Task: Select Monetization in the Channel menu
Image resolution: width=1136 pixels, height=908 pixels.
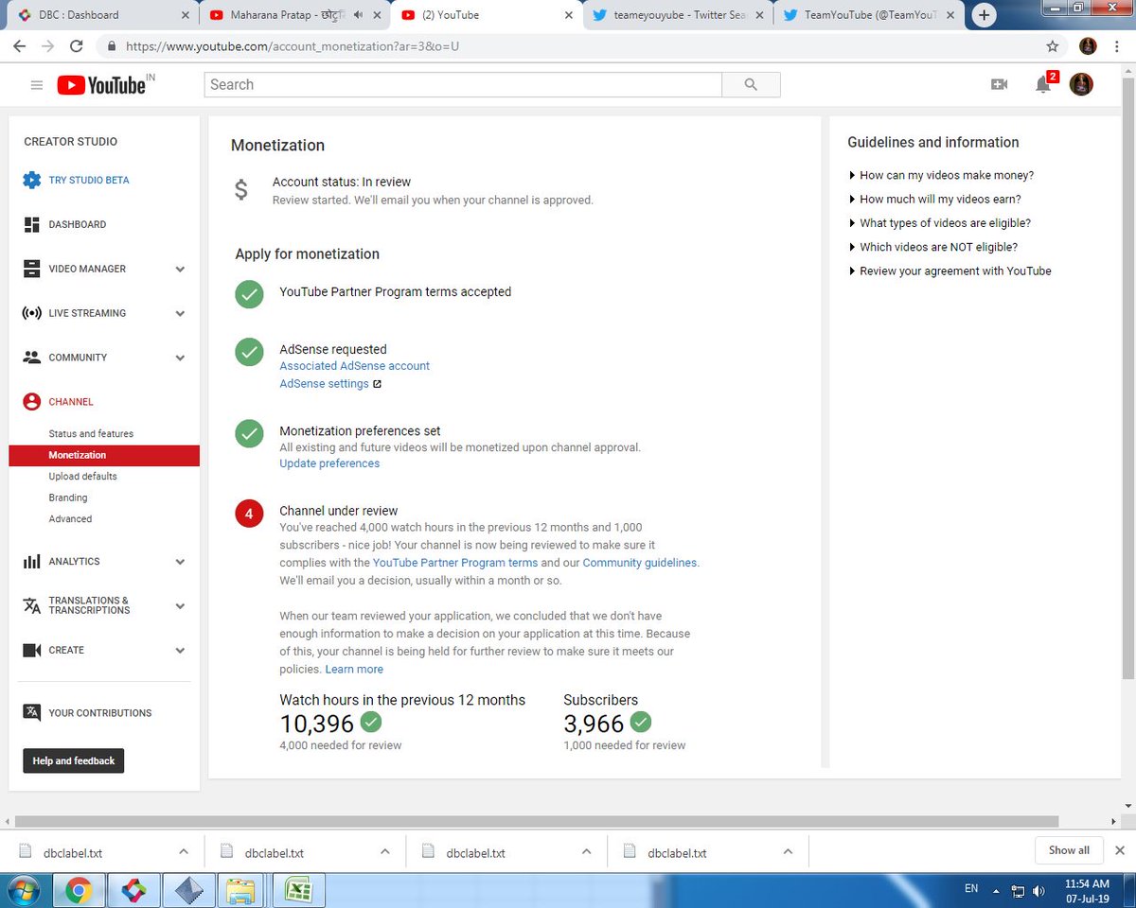Action: point(104,455)
